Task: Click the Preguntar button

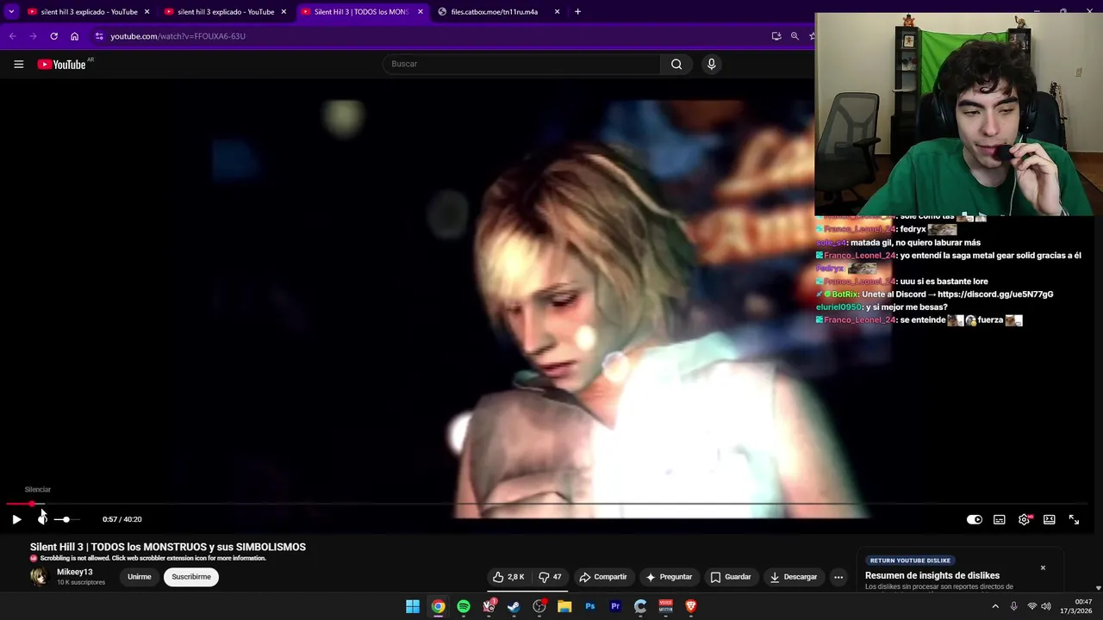Action: (x=669, y=577)
